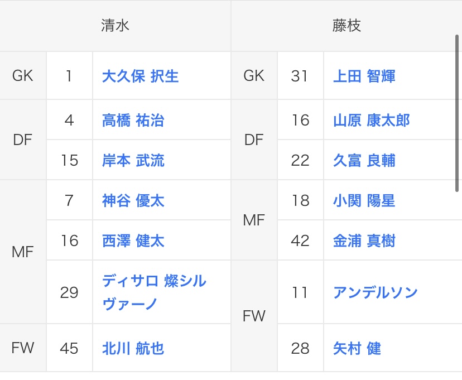The height and width of the screenshot is (380, 462).
Task: Click the number 42 cell
Action: click(x=300, y=241)
